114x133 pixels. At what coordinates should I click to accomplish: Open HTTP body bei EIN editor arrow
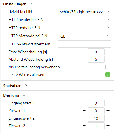(108, 28)
